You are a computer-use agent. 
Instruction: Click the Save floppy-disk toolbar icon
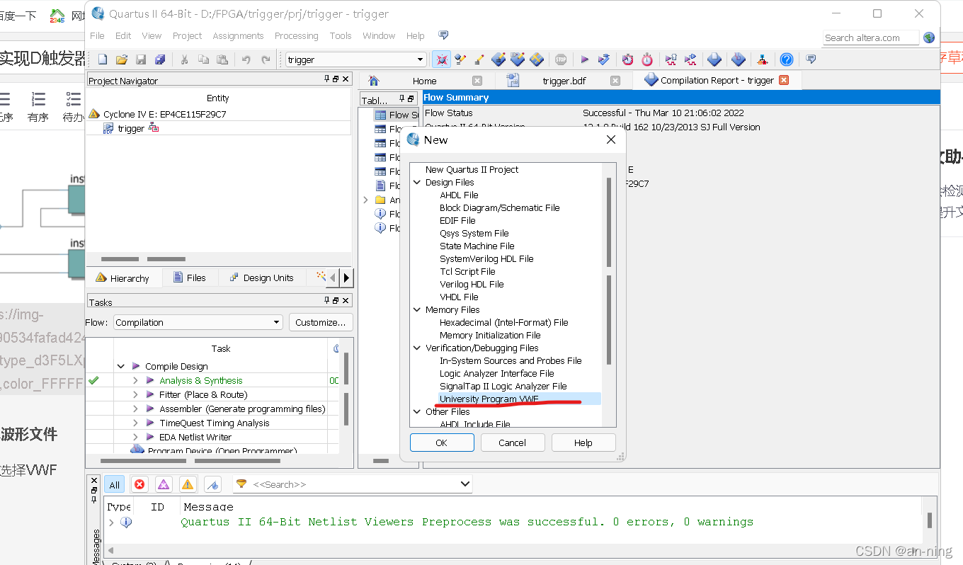coord(141,59)
